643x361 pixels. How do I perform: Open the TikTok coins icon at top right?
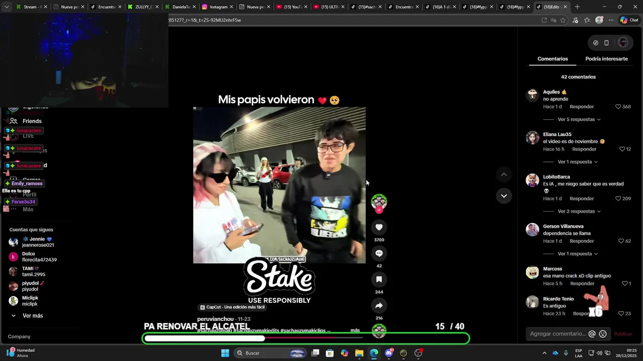pos(596,43)
